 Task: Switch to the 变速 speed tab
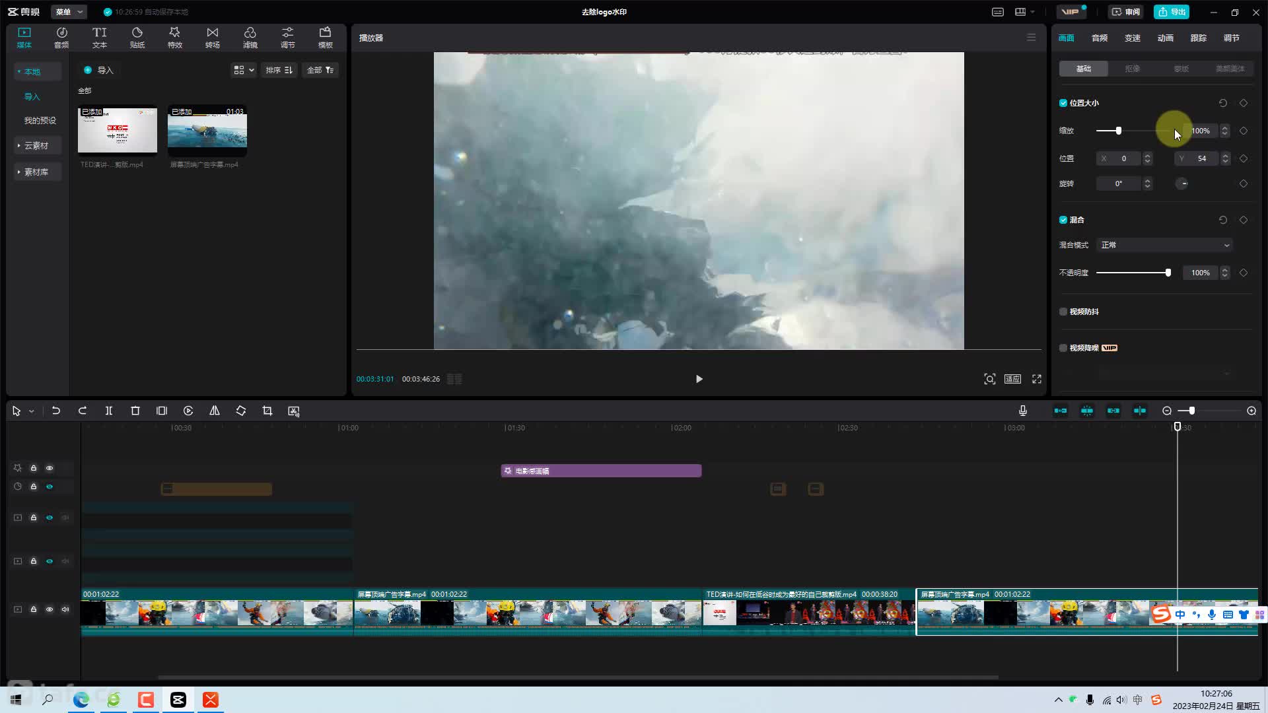point(1133,38)
